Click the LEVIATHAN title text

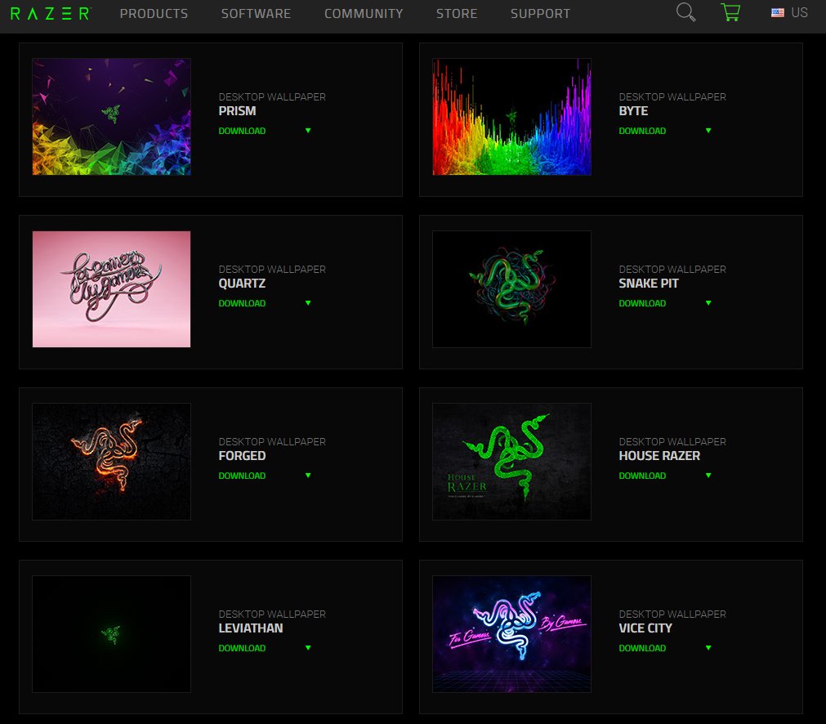[x=251, y=628]
